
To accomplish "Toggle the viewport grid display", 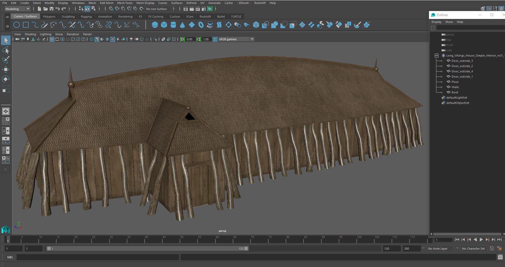I will point(52,39).
